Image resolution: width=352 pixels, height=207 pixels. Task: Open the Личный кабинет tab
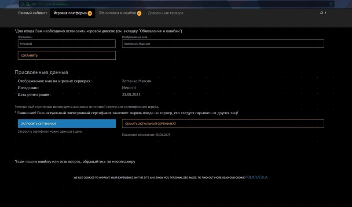click(33, 13)
